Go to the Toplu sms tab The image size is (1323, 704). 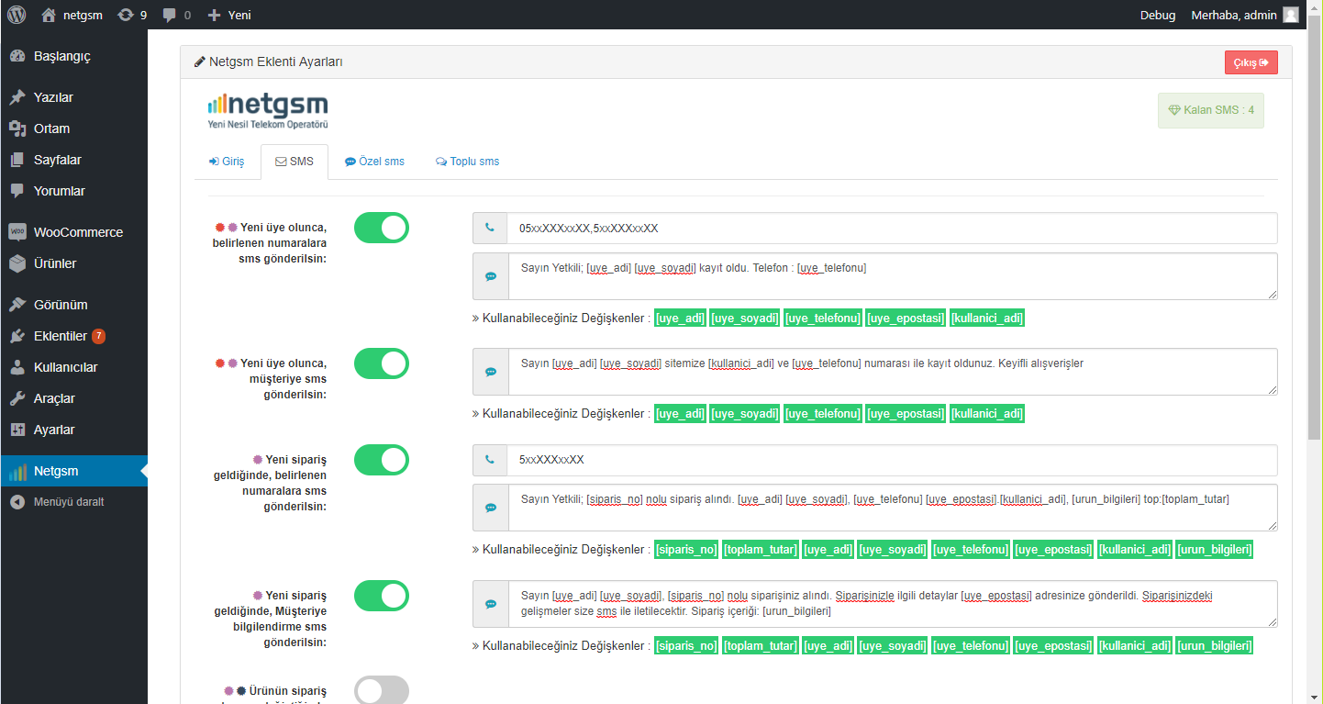[x=467, y=162]
